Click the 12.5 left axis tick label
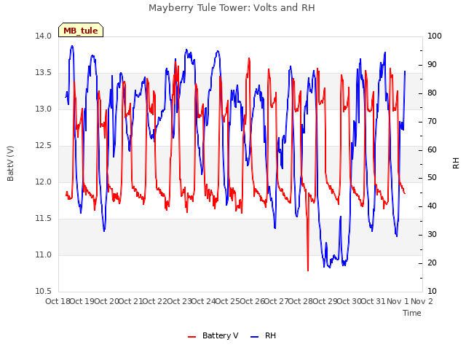Image resolution: width=466 pixels, height=350 pixels. [44, 146]
